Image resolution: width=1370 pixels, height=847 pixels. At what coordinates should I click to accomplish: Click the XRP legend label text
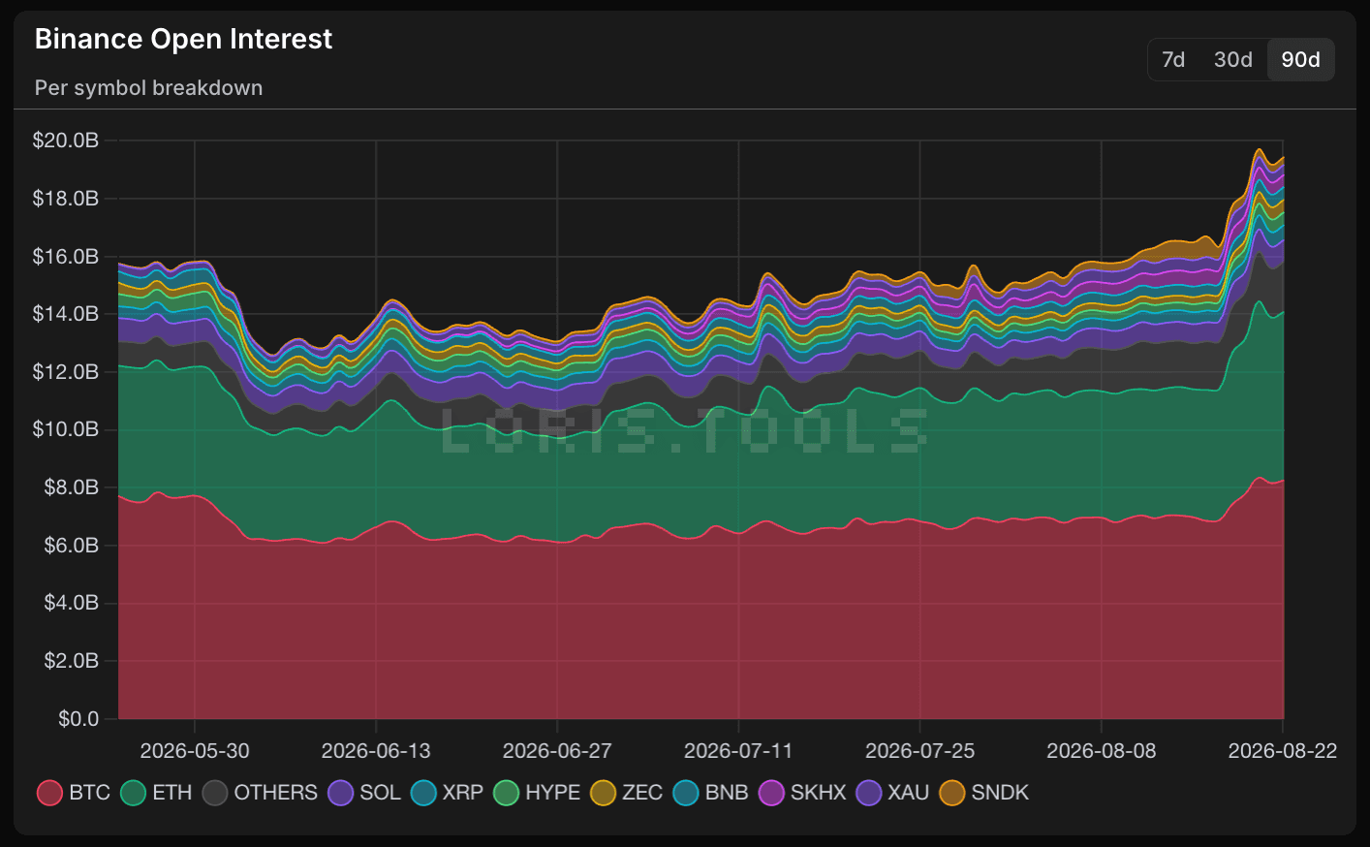(463, 793)
